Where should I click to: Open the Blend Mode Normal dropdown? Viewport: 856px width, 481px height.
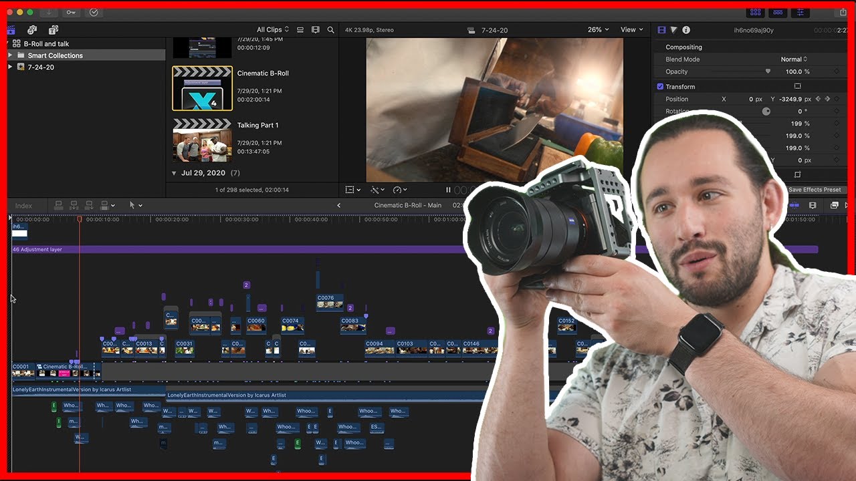794,59
